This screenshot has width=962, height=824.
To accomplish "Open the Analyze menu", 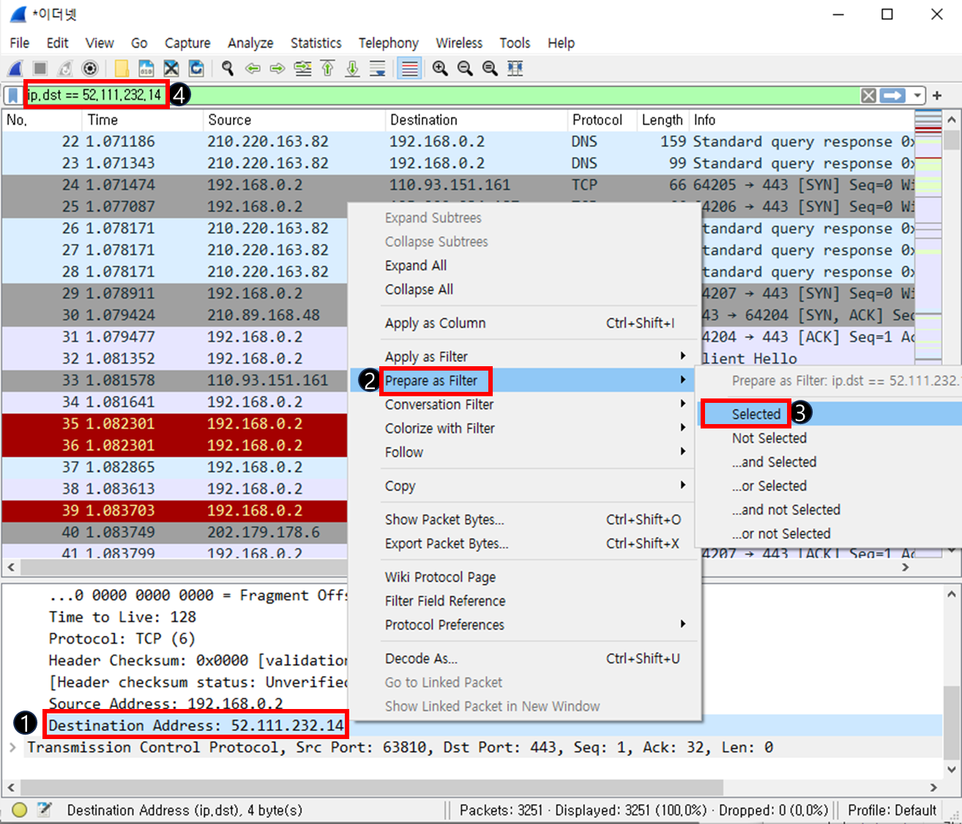I will (250, 43).
